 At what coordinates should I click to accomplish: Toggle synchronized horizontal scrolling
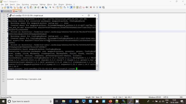pos(60,7)
